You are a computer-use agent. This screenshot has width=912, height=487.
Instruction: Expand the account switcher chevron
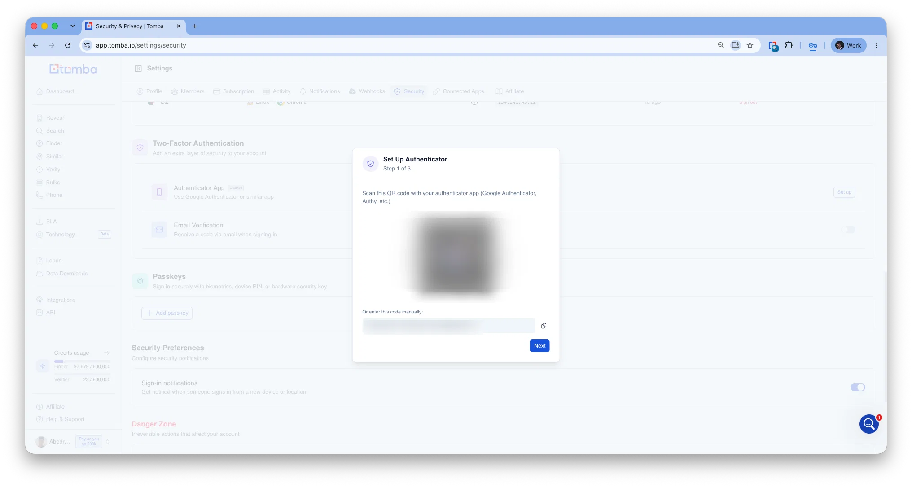108,442
